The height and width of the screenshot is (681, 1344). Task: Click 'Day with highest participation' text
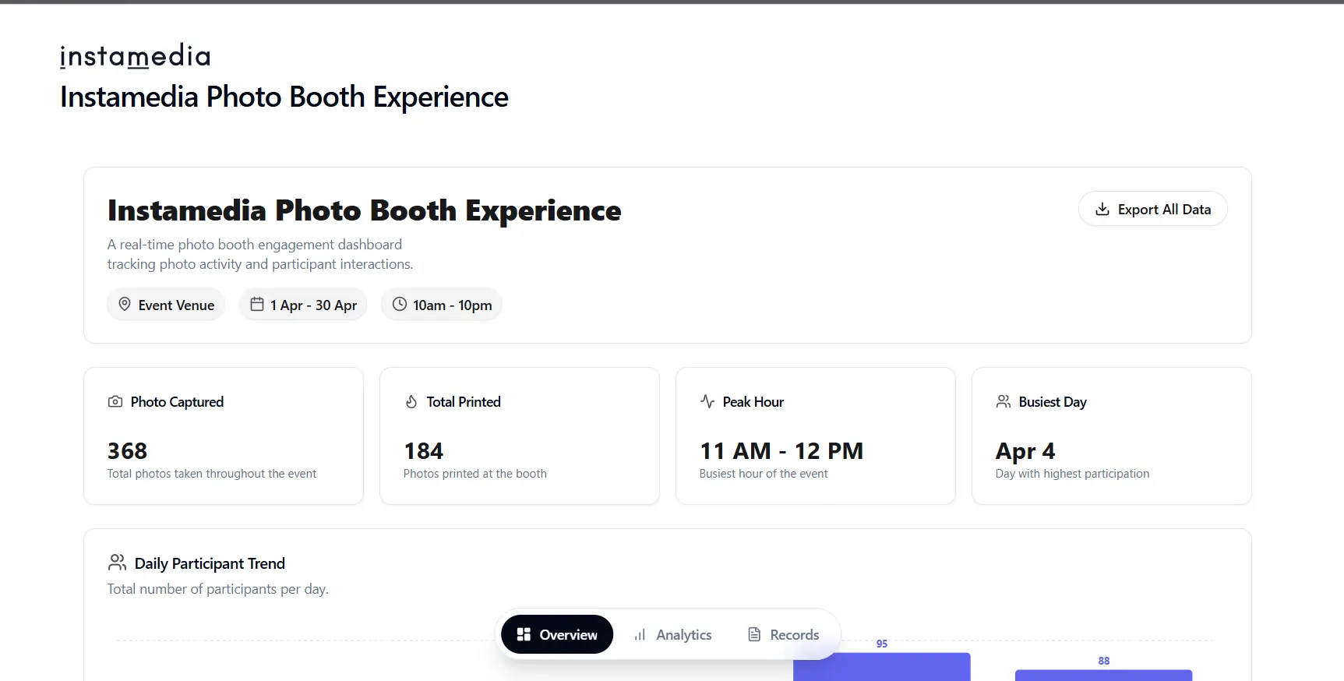[x=1072, y=474]
